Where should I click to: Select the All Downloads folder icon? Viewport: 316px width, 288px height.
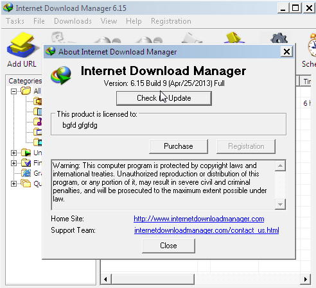tap(26, 91)
